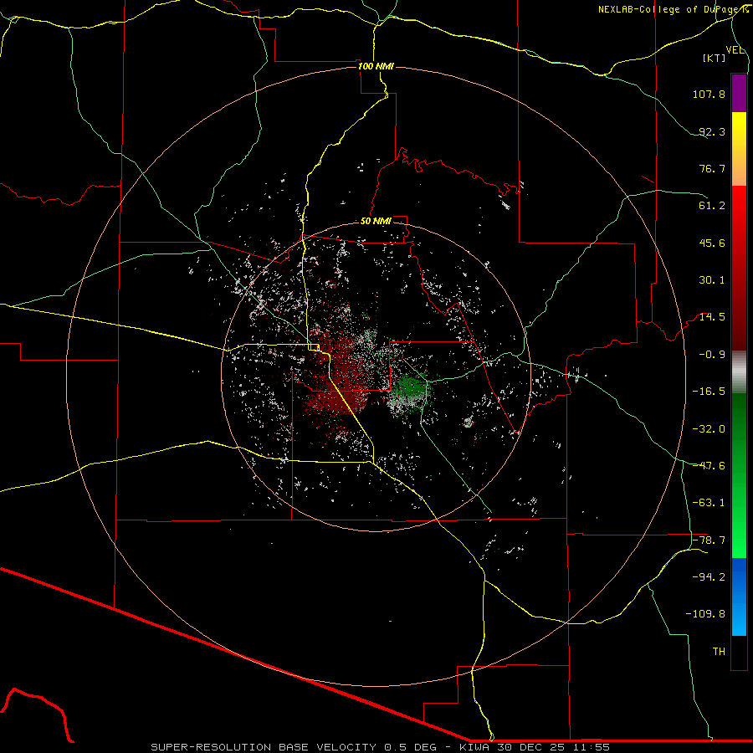753x753 pixels.
Task: Click the -109.8 velocity scale value
Action: coord(705,614)
